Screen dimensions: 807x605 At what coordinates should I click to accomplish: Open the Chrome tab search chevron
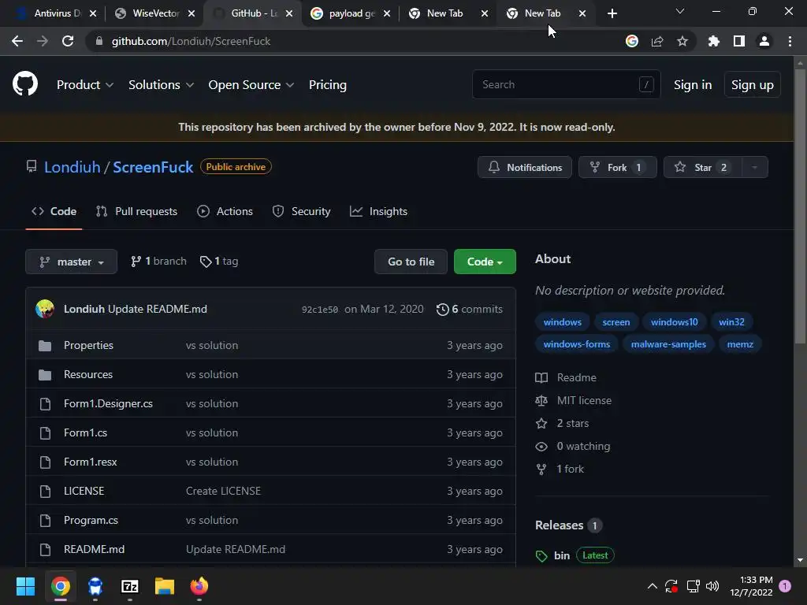[680, 11]
